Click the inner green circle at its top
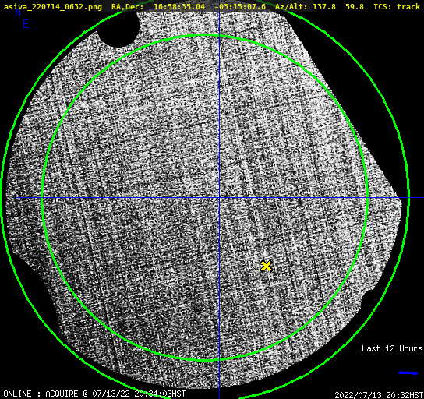Image resolution: width=424 pixels, height=399 pixels. point(205,35)
